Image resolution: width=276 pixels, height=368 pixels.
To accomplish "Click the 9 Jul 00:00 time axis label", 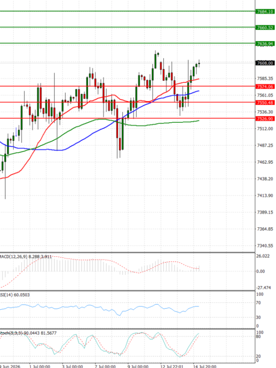I will click(x=138, y=366).
